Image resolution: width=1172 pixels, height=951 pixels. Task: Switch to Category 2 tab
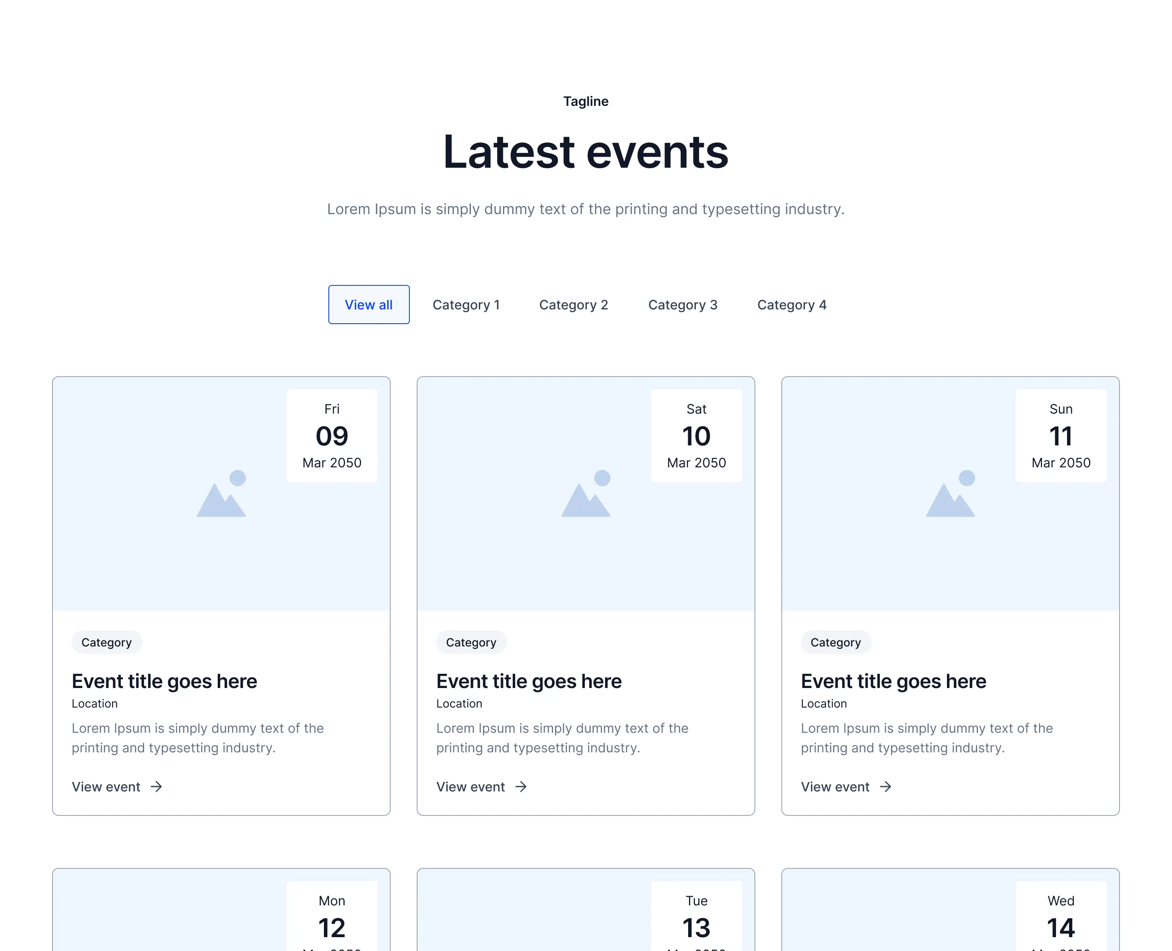pyautogui.click(x=573, y=305)
